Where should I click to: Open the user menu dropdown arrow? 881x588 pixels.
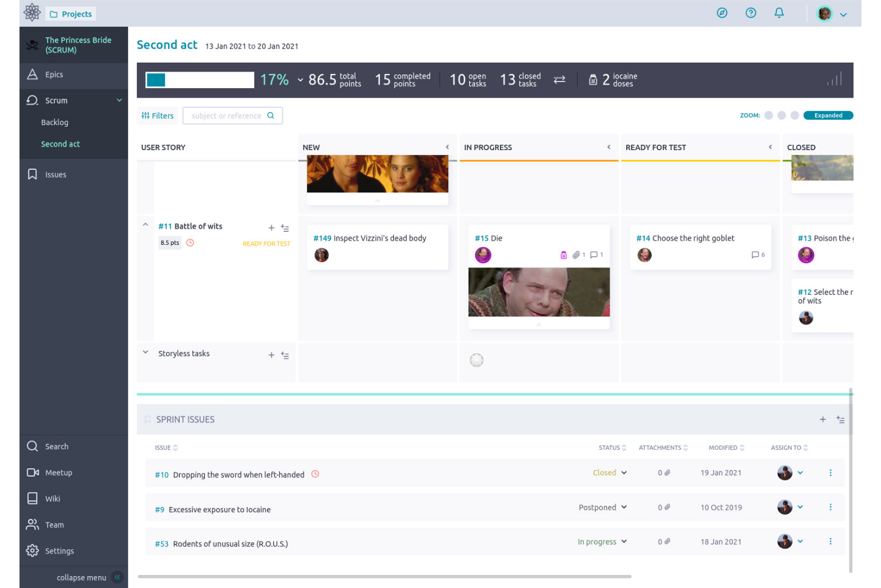(843, 14)
